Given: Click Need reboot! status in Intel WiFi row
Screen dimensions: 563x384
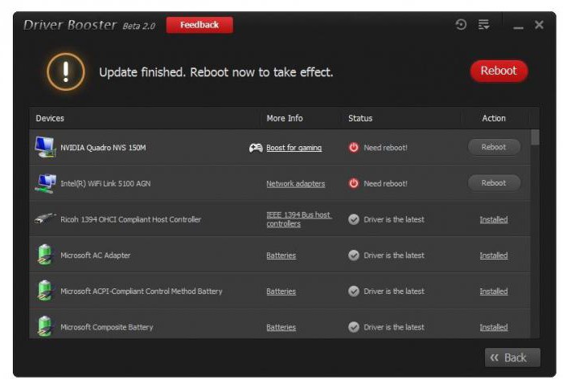Looking at the screenshot, I should pyautogui.click(x=385, y=184).
